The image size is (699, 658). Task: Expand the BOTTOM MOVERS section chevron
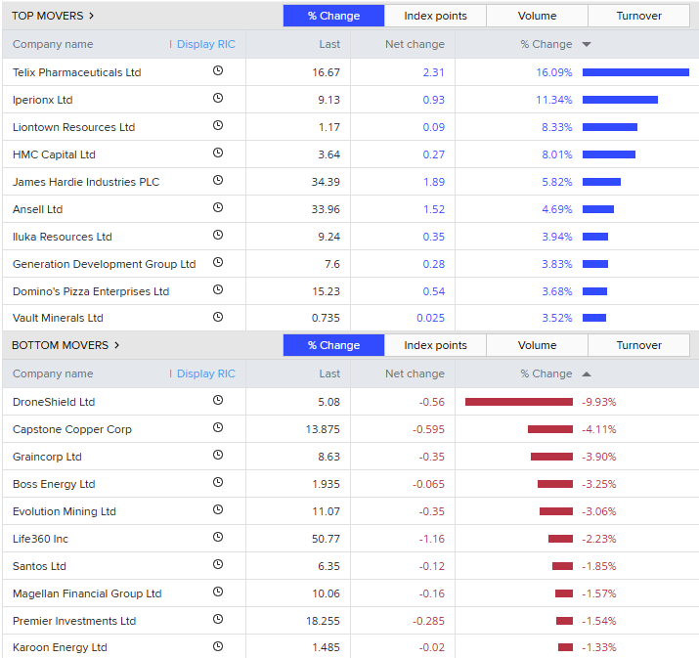(x=117, y=345)
